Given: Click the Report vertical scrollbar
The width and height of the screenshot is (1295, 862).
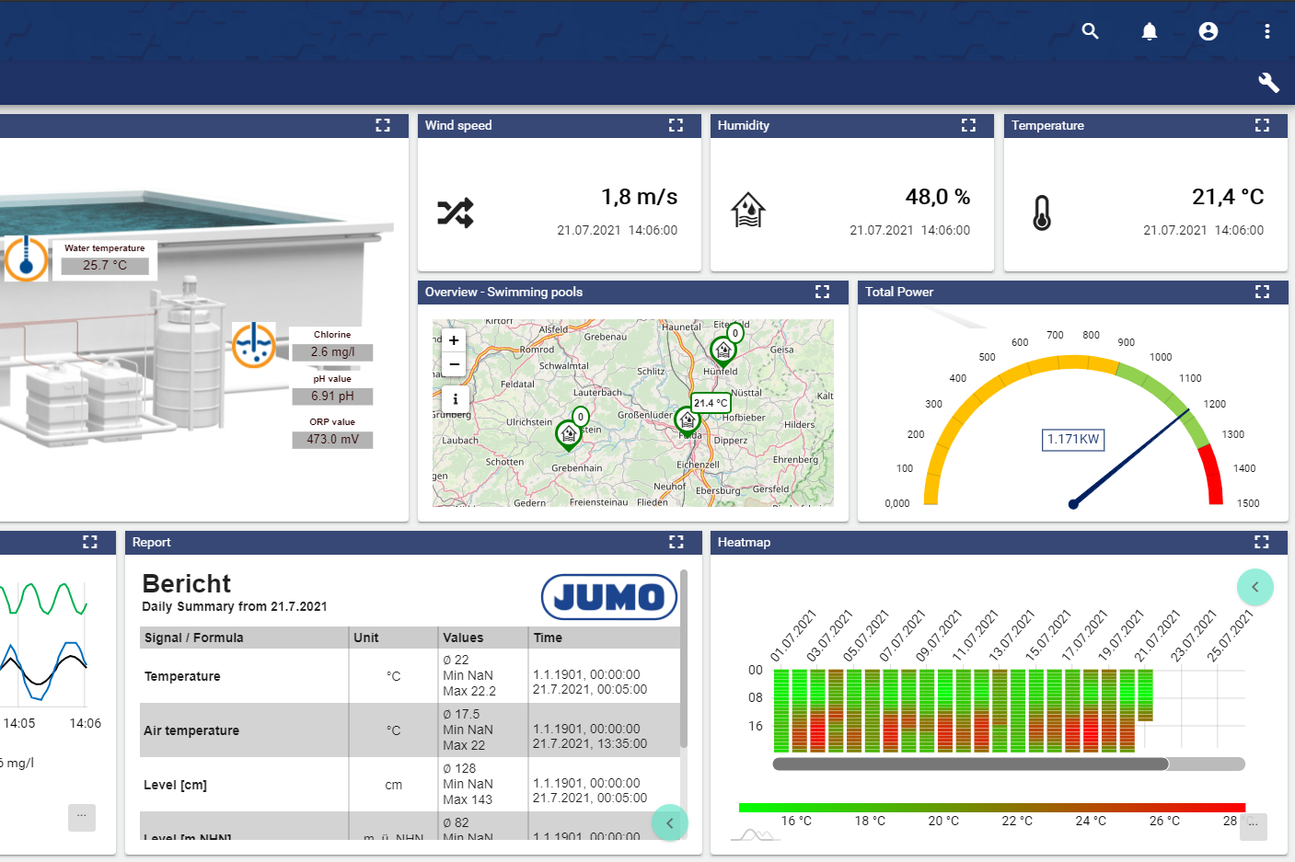Looking at the screenshot, I should point(684,659).
